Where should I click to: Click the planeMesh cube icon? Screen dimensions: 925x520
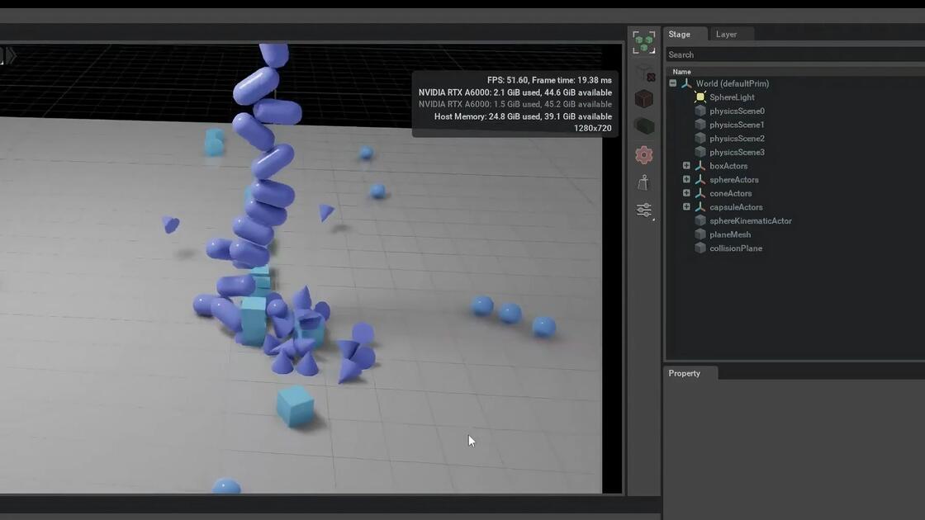(x=700, y=234)
